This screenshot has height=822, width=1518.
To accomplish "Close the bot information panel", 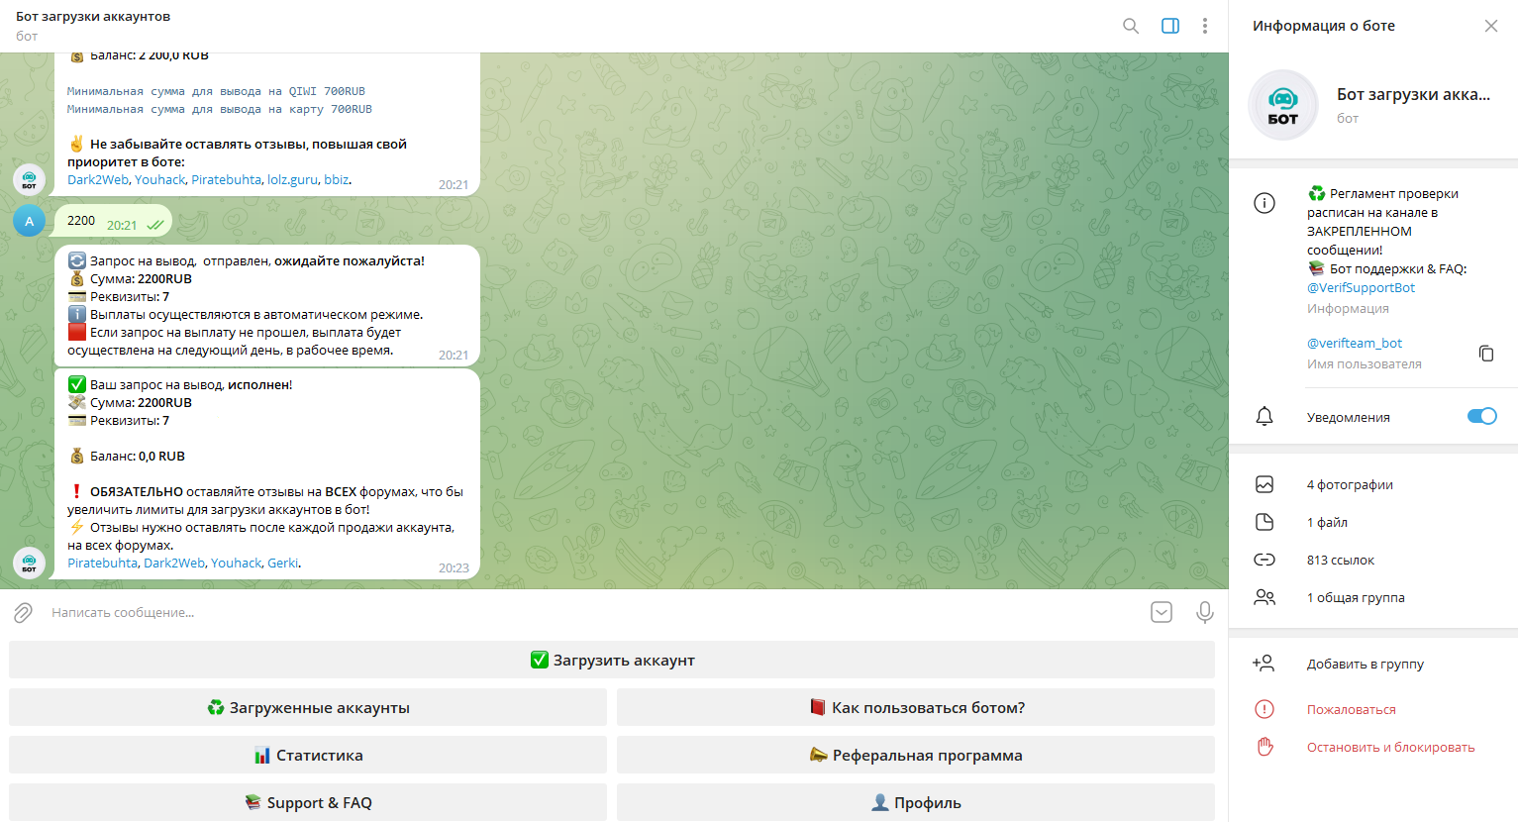I will pos(1490,26).
